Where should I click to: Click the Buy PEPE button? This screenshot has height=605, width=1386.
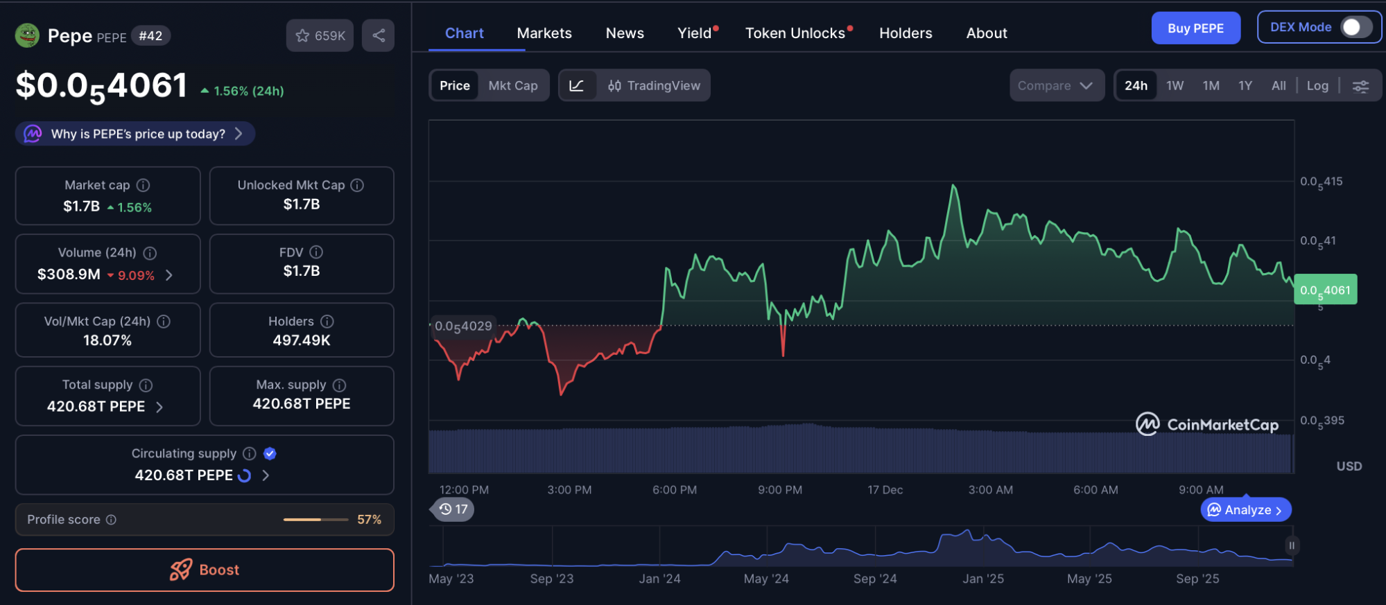(1195, 28)
